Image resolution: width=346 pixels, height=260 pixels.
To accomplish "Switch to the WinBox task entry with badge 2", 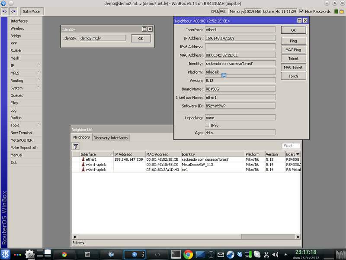I will [x=135, y=255].
